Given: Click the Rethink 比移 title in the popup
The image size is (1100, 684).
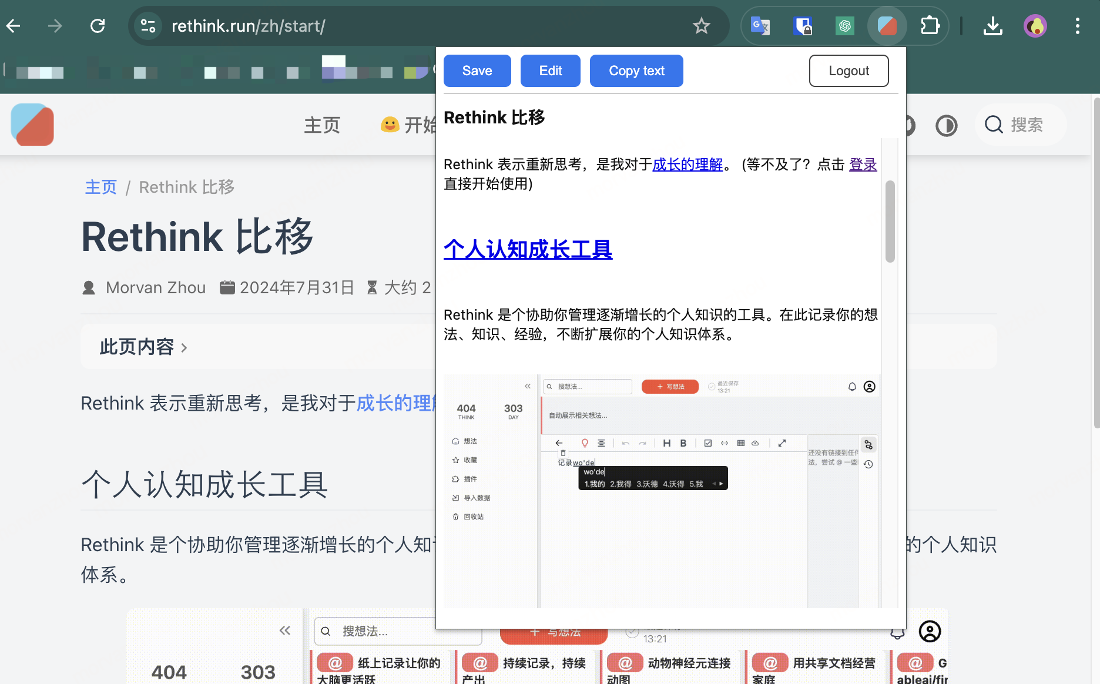Looking at the screenshot, I should click(494, 118).
